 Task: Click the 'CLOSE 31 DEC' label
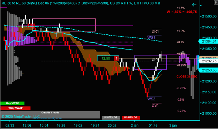point(187,77)
